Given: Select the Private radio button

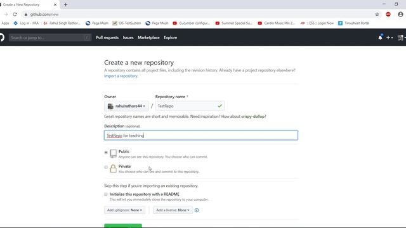Looking at the screenshot, I should 106,167.
